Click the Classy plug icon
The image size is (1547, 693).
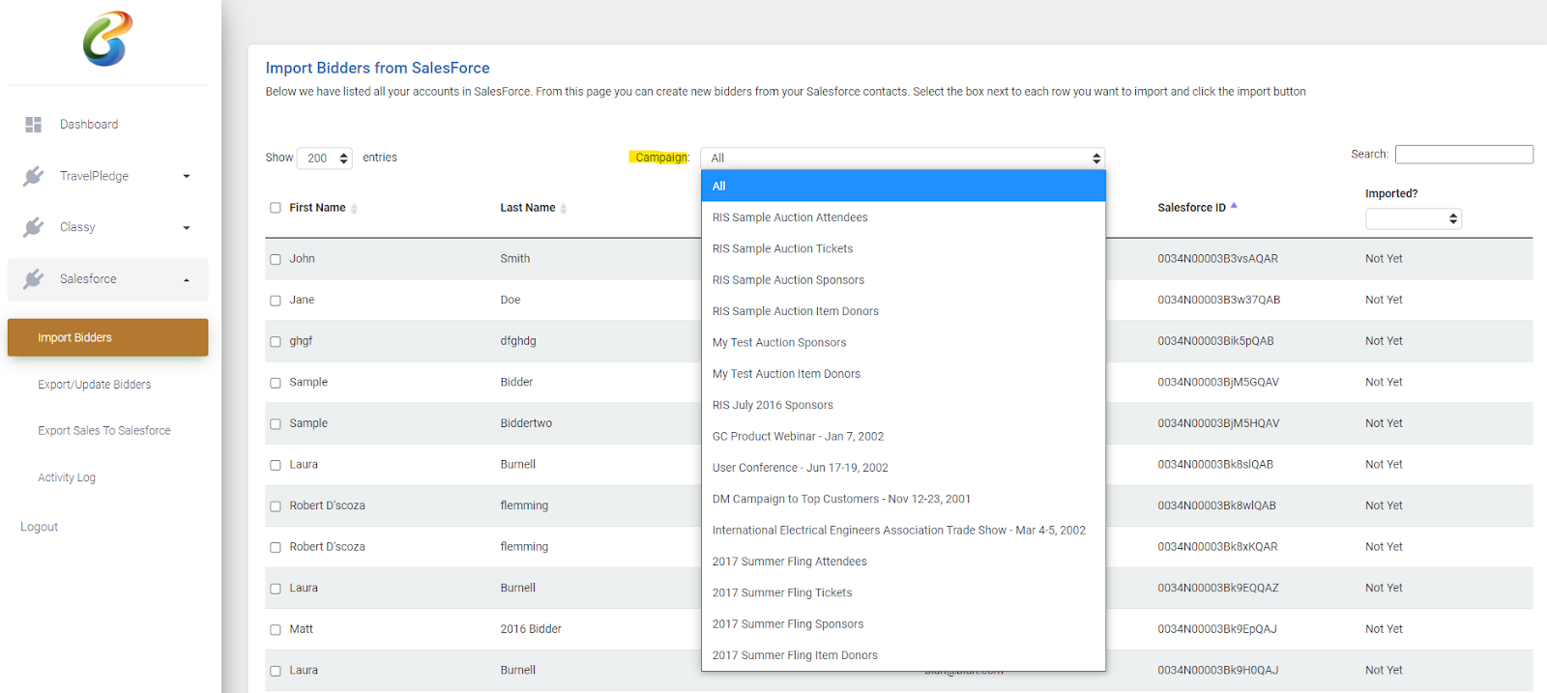point(34,227)
